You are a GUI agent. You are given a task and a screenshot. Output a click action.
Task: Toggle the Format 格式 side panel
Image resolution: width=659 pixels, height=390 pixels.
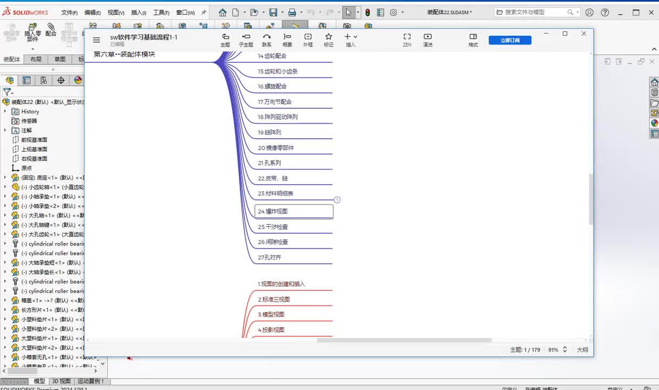click(x=473, y=40)
